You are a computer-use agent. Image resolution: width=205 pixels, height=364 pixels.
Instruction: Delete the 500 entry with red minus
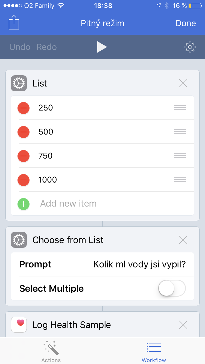tap(24, 132)
